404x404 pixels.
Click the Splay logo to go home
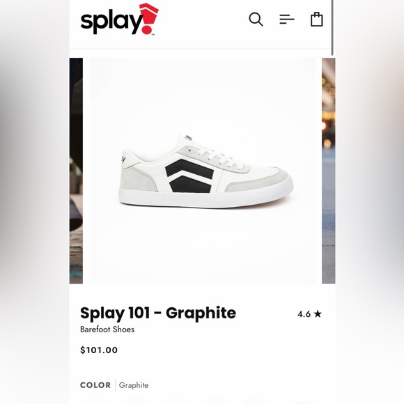click(x=119, y=19)
